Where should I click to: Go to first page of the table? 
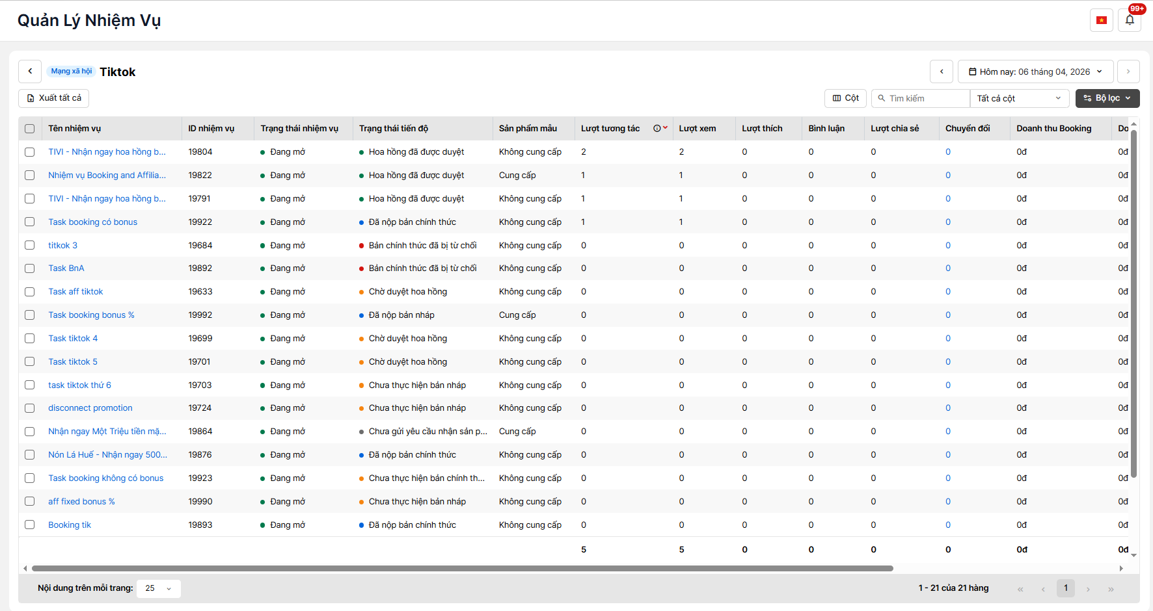pyautogui.click(x=1020, y=589)
